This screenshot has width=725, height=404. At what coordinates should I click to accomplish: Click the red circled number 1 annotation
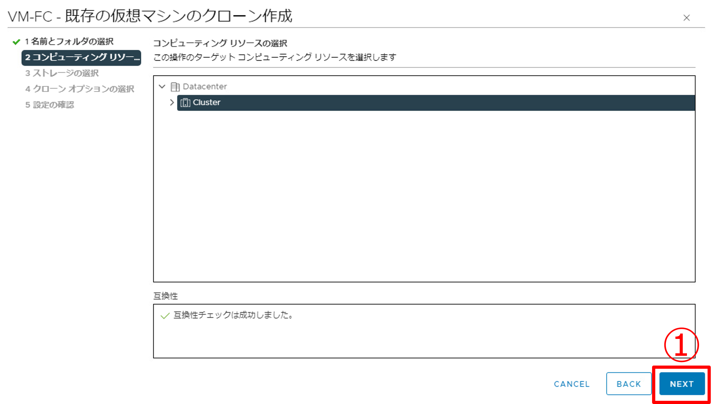(x=681, y=345)
